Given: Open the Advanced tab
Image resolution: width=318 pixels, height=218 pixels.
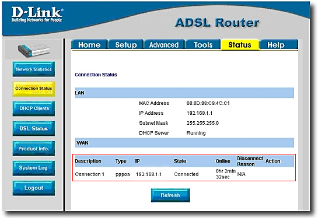Looking at the screenshot, I should coord(164,44).
